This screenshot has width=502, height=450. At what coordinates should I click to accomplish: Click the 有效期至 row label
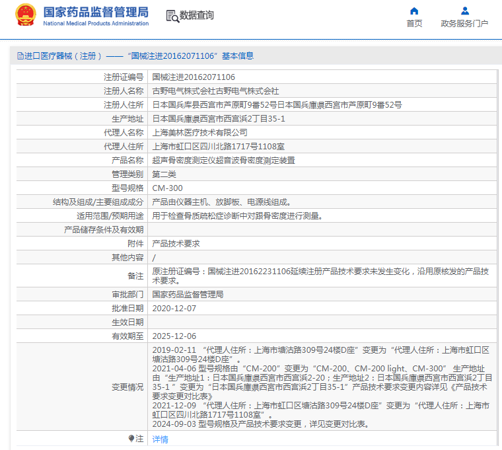pyautogui.click(x=127, y=336)
